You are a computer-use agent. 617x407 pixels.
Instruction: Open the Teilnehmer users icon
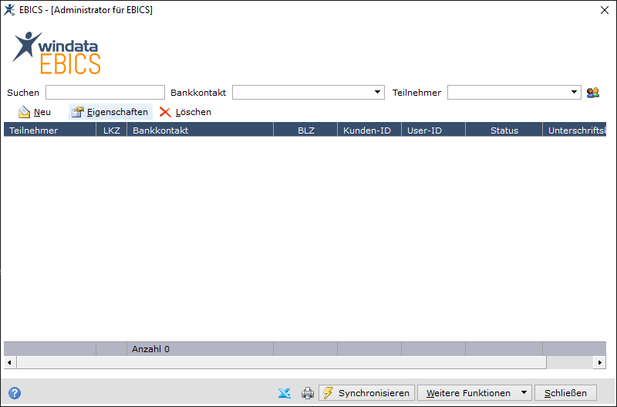click(592, 93)
